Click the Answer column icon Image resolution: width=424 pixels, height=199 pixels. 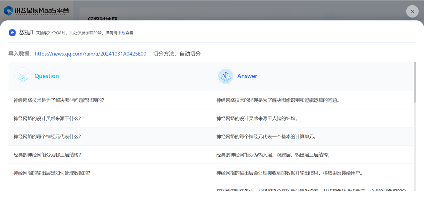pyautogui.click(x=226, y=76)
